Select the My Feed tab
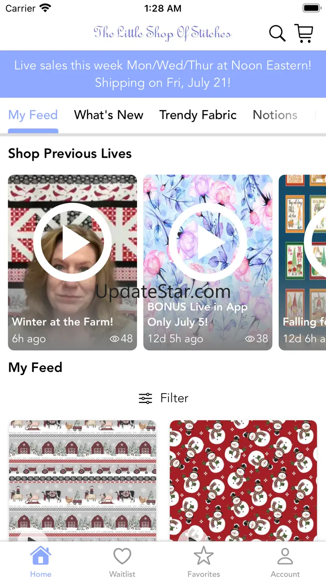The width and height of the screenshot is (326, 580). 33,115
